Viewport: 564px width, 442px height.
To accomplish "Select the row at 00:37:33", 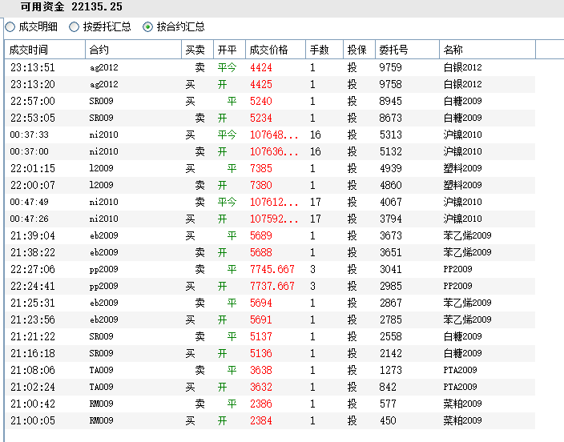I will [x=270, y=135].
